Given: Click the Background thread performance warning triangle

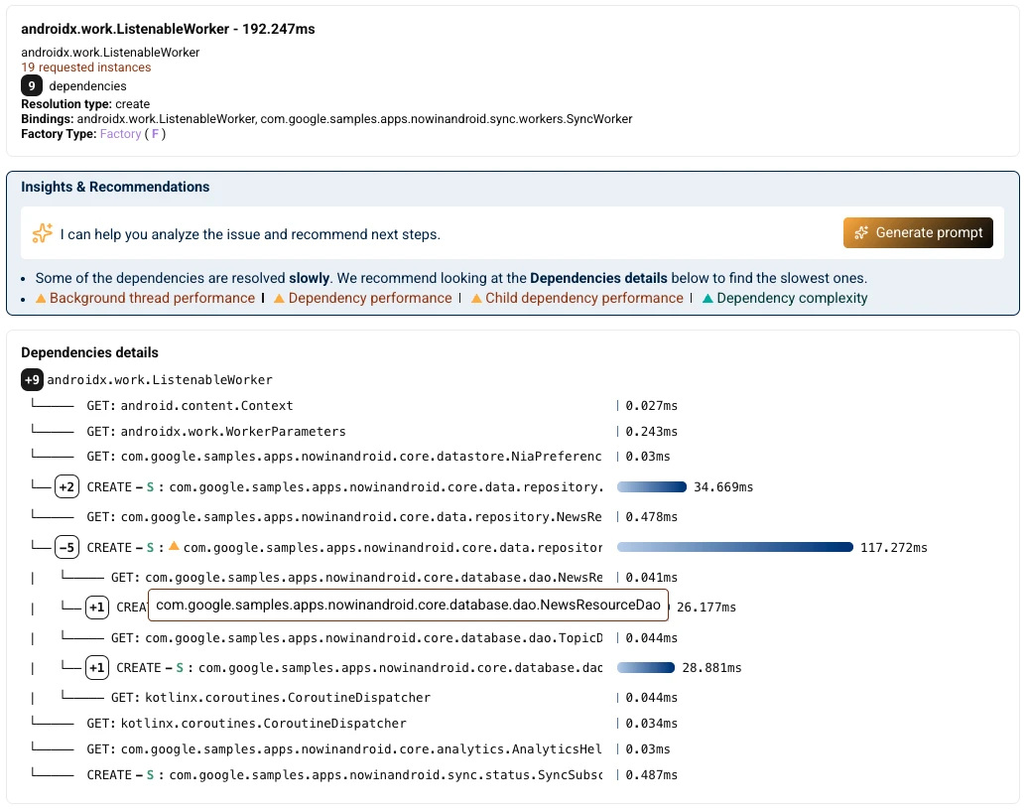Looking at the screenshot, I should (41, 298).
